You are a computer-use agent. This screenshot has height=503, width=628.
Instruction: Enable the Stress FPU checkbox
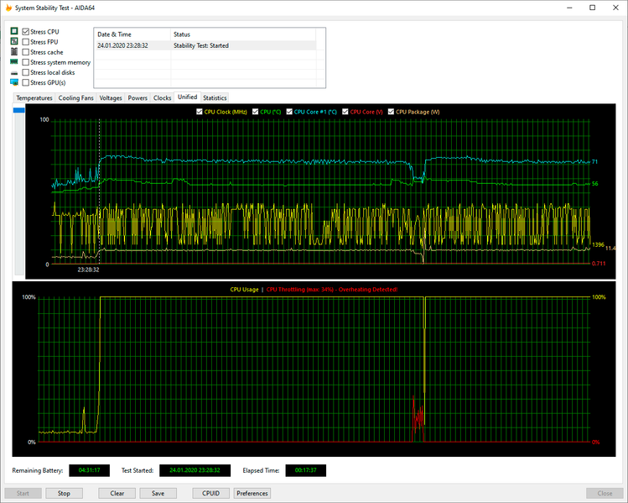click(26, 41)
